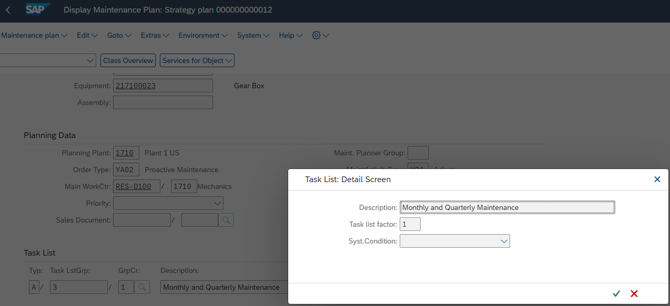The width and height of the screenshot is (670, 306).
Task: Open the command field dropdown
Action: tap(90, 60)
